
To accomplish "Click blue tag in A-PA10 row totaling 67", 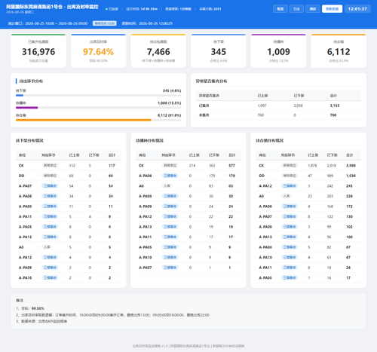I will click(290, 258).
